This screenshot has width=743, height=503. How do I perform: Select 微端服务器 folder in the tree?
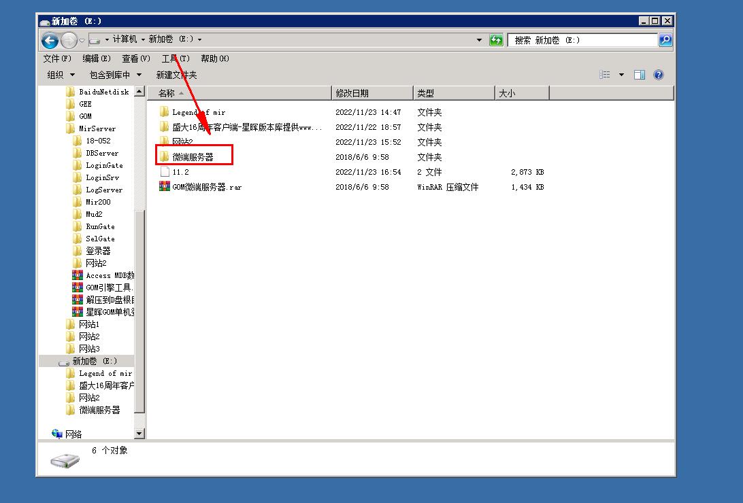(x=93, y=410)
